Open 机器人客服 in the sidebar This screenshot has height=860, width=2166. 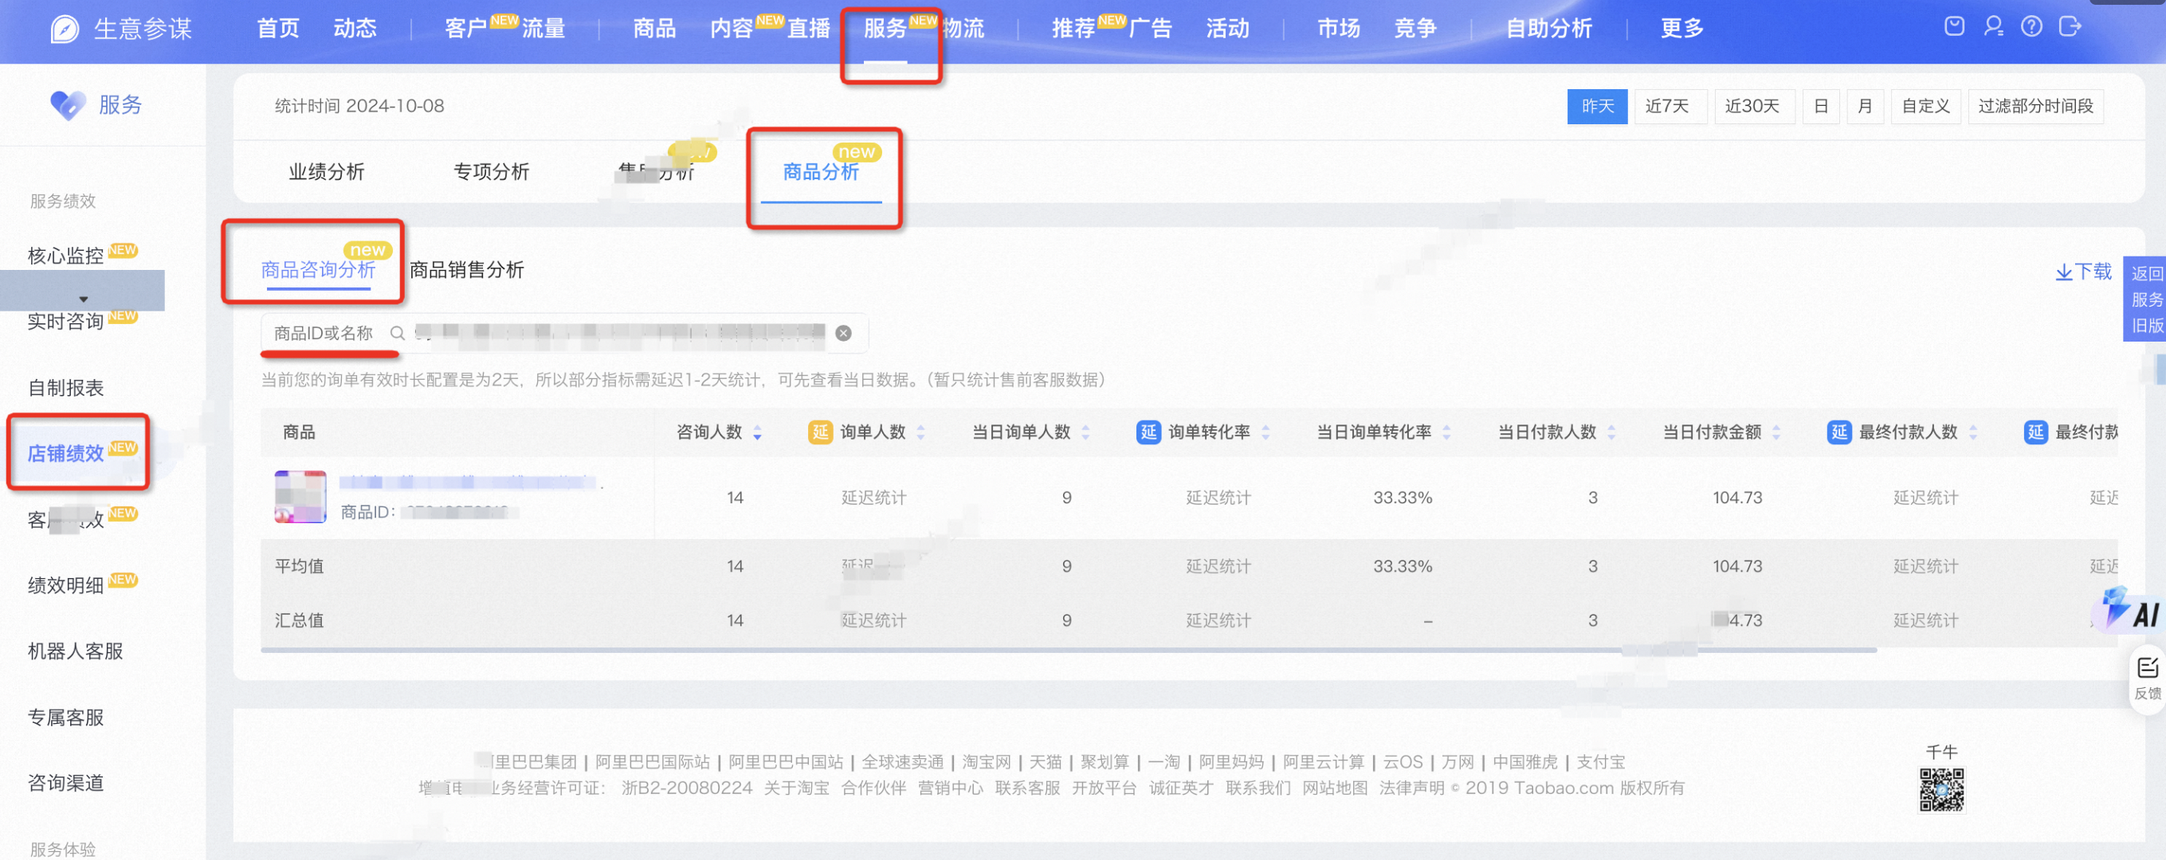(76, 651)
